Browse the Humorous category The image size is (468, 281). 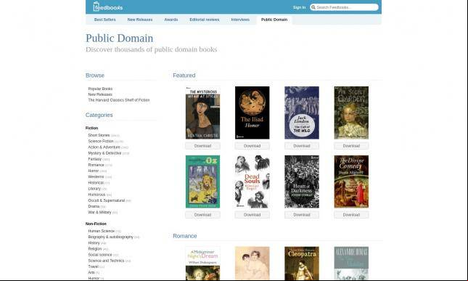[x=97, y=195]
